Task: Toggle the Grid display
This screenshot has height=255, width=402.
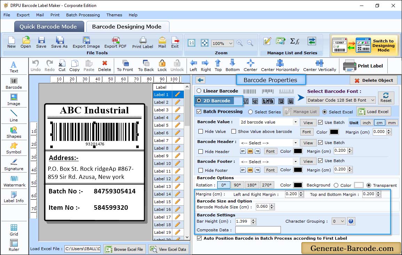Action: pos(14,230)
